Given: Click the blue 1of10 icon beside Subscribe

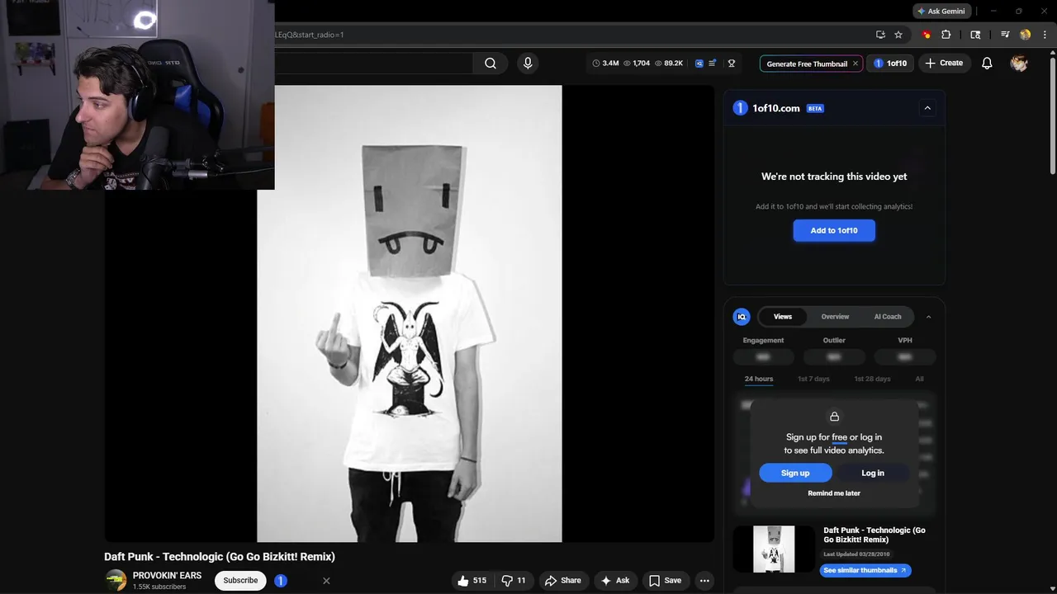Looking at the screenshot, I should click(281, 581).
